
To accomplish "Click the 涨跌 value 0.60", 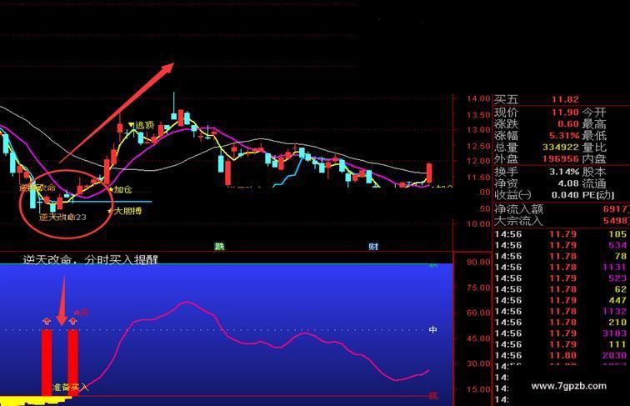I will click(567, 124).
